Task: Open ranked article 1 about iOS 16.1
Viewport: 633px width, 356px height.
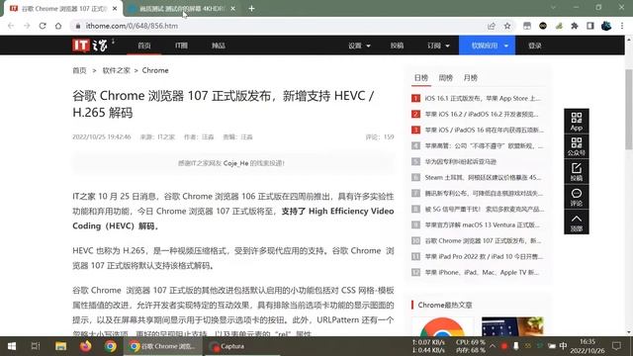Action: [x=483, y=98]
